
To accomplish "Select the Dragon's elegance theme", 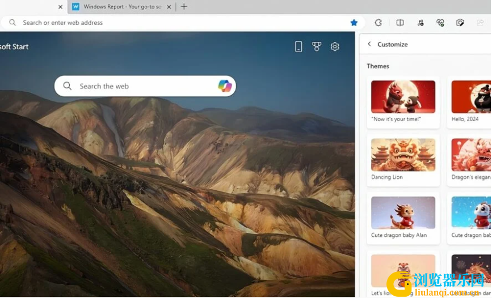I will coord(469,160).
